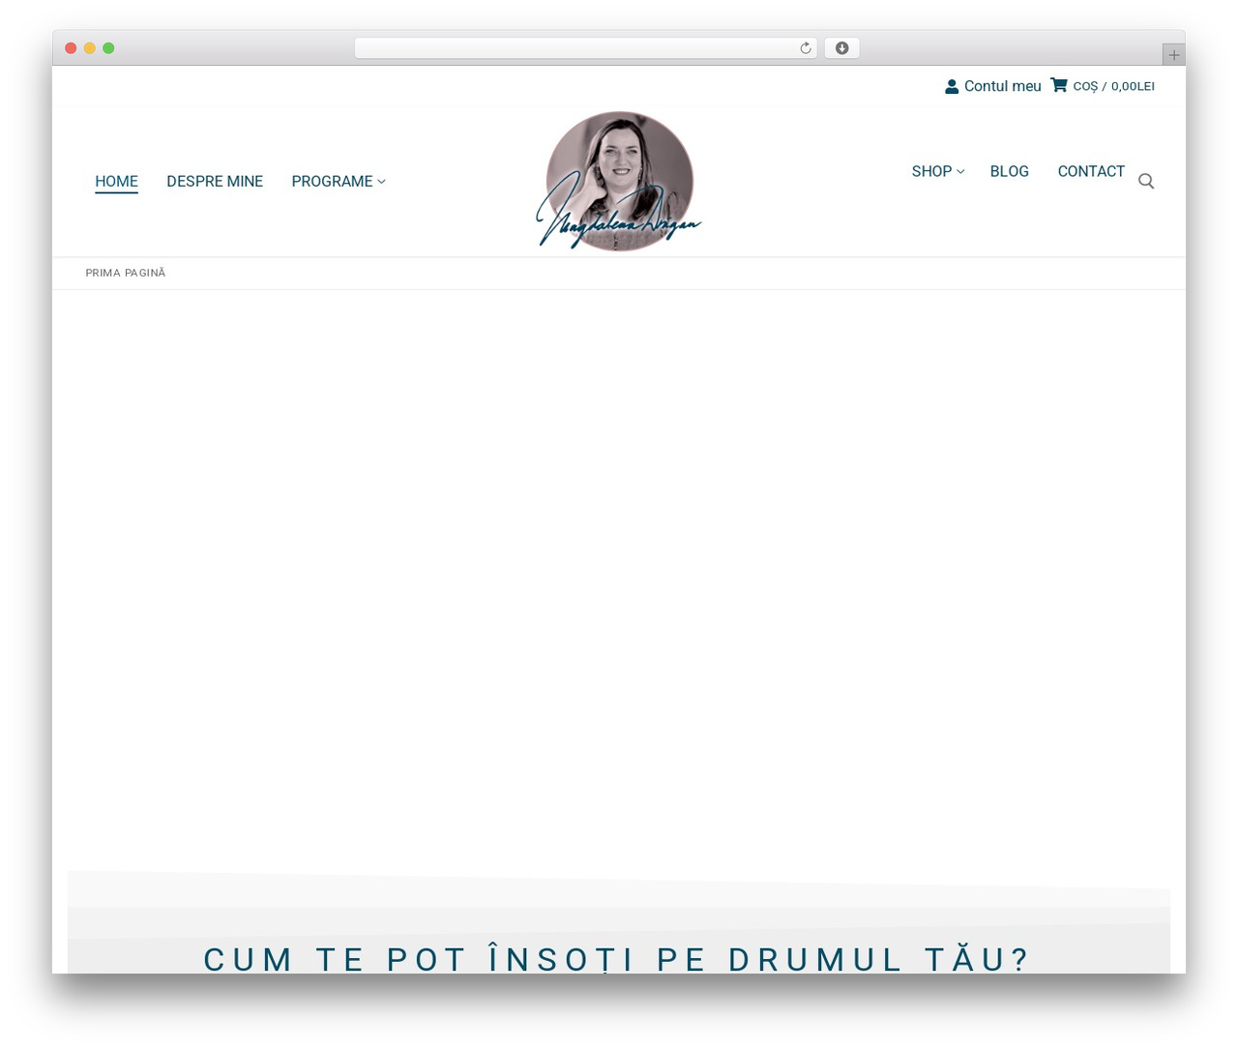Screen dimensions: 1238x1048
Task: Click the SHOP menu label
Action: 931,171
